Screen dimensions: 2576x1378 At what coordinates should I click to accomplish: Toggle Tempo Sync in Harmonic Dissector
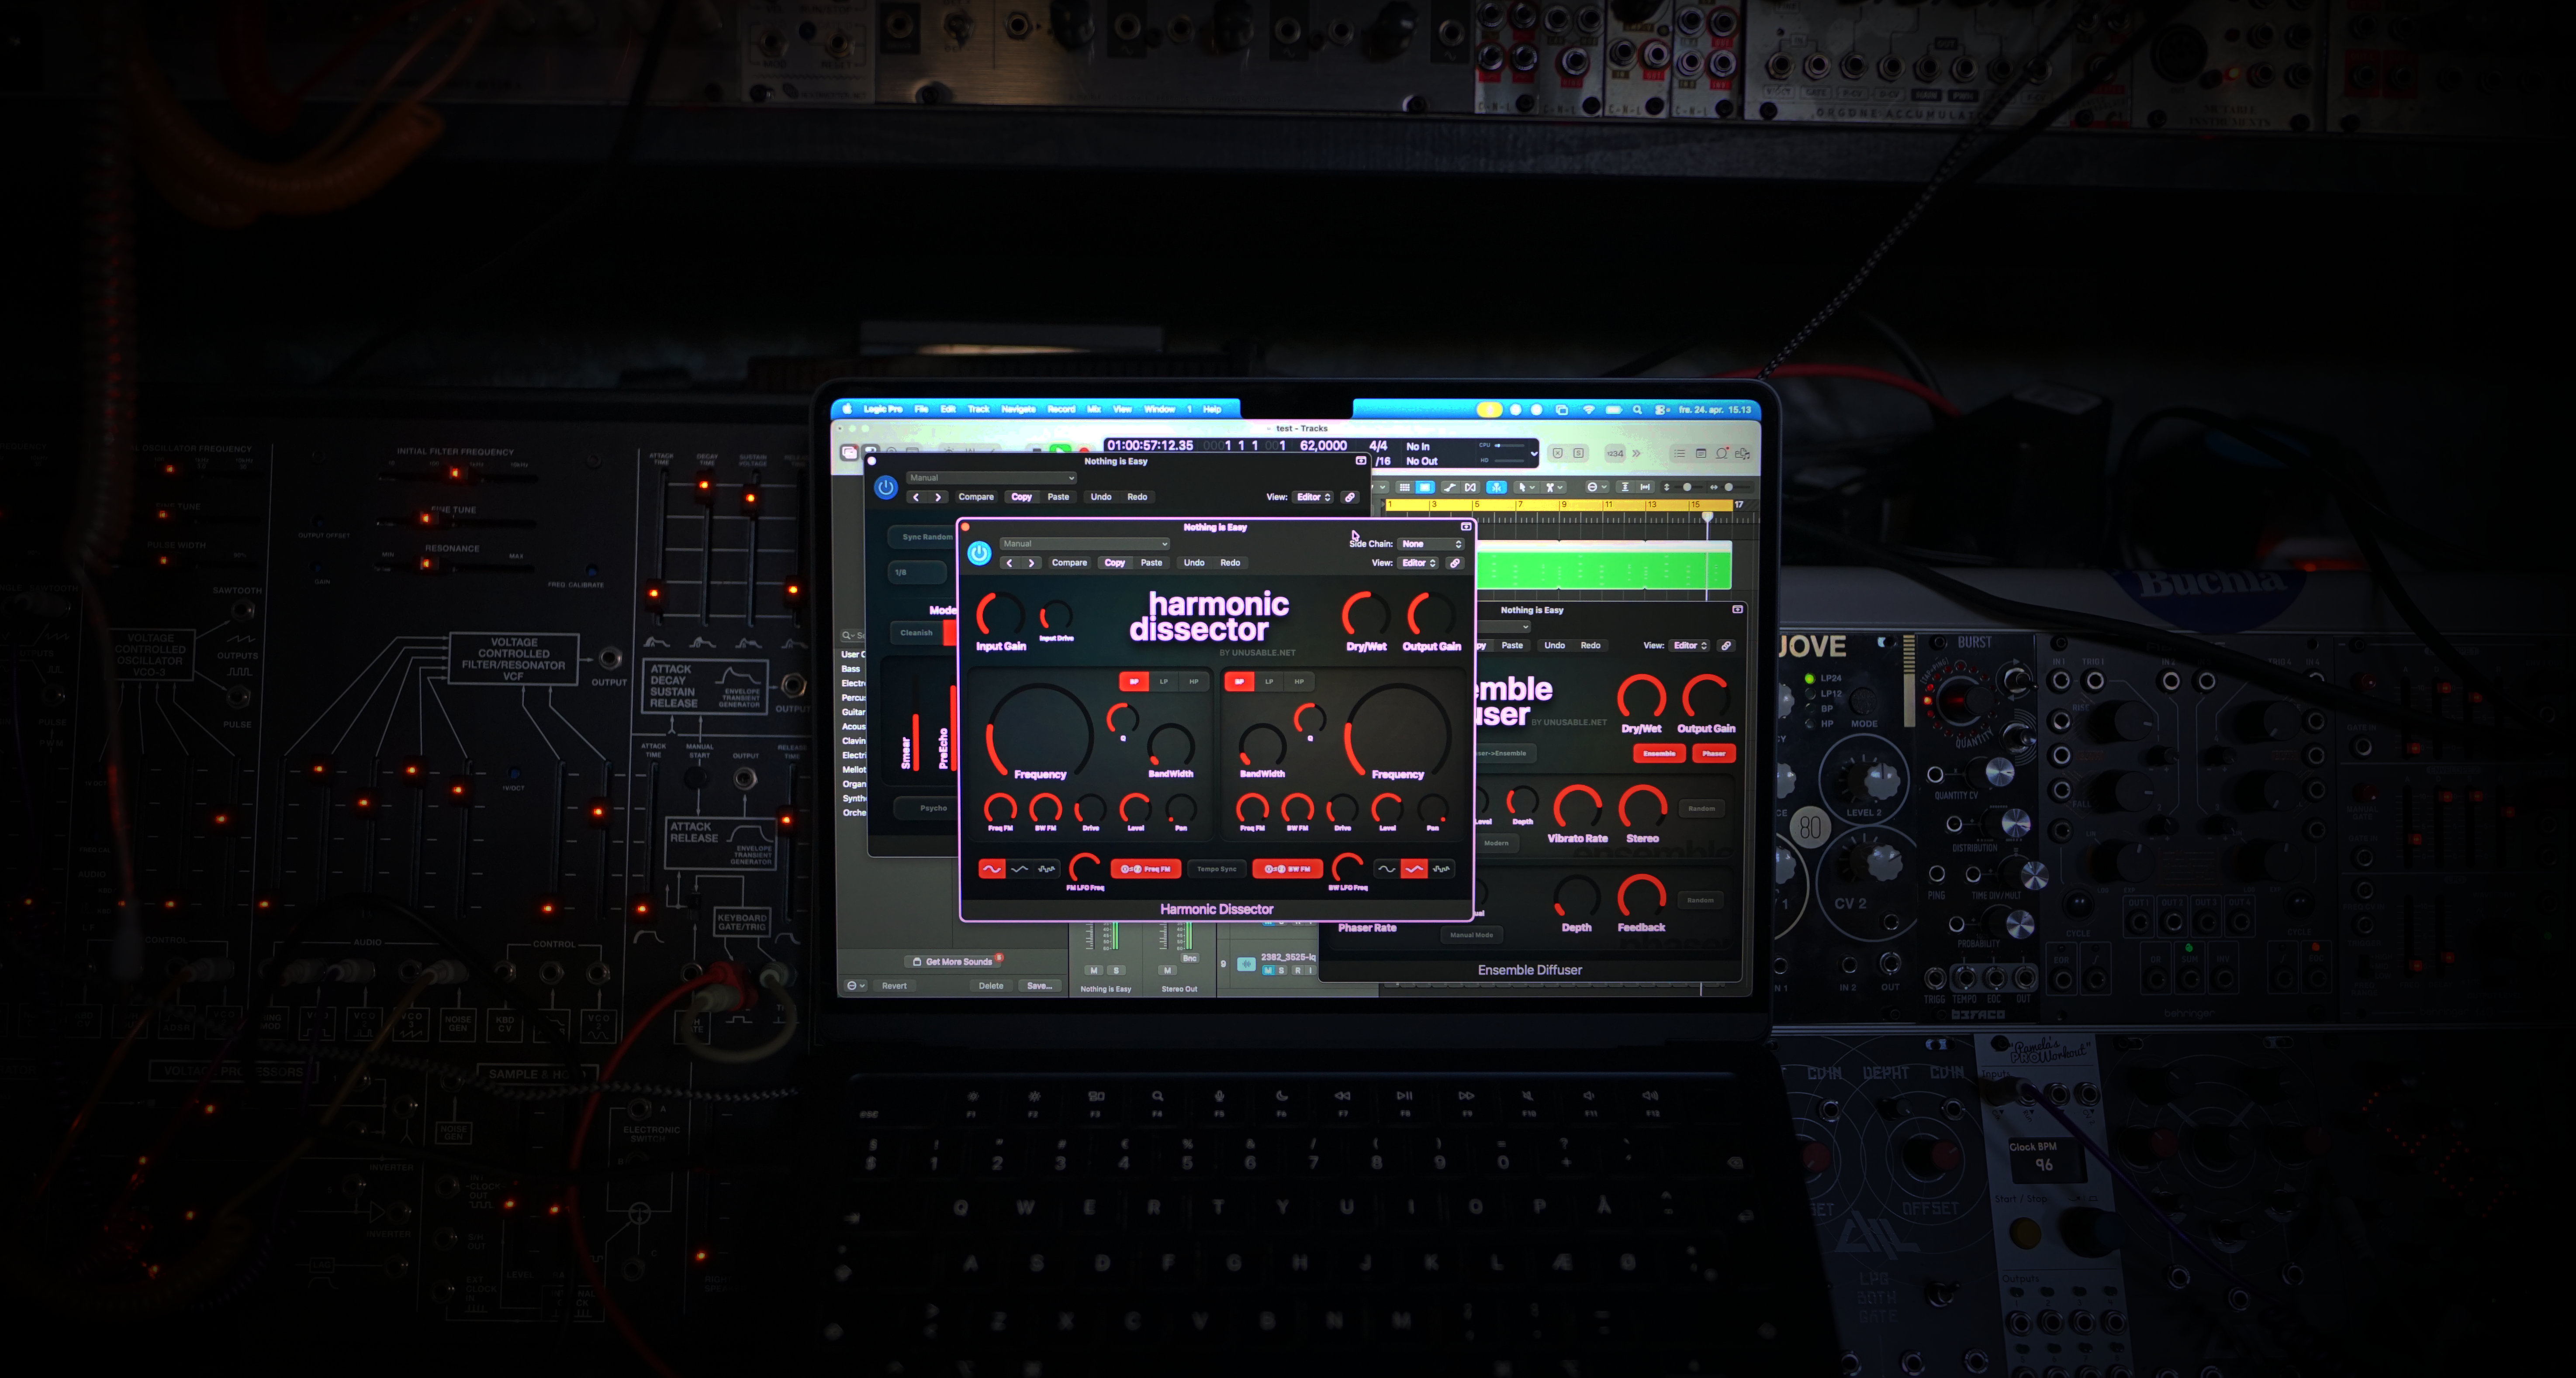click(1217, 869)
